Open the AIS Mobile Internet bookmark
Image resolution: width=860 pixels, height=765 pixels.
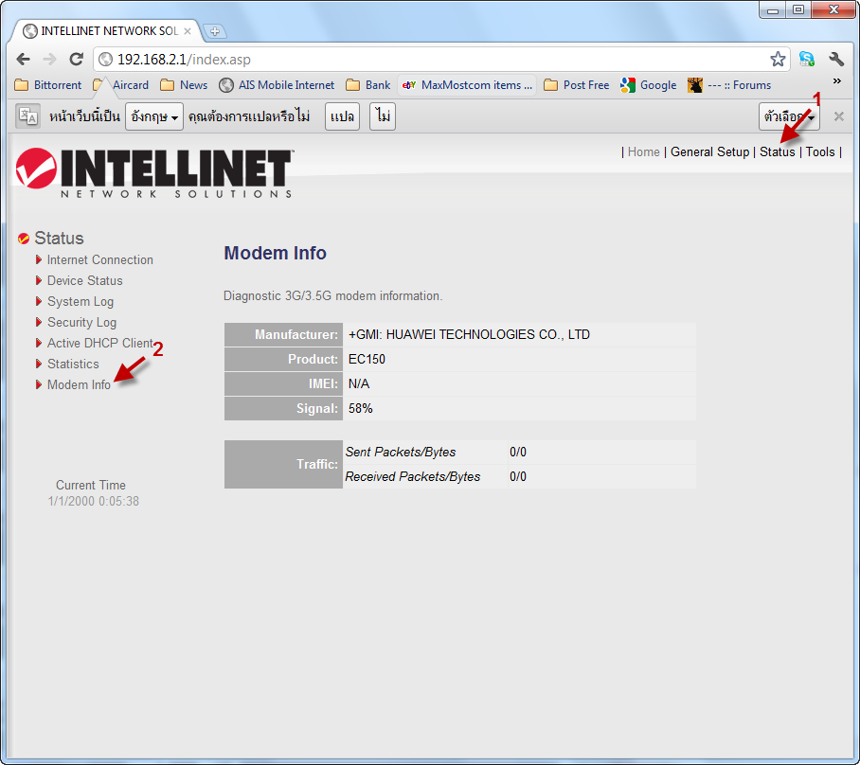277,85
